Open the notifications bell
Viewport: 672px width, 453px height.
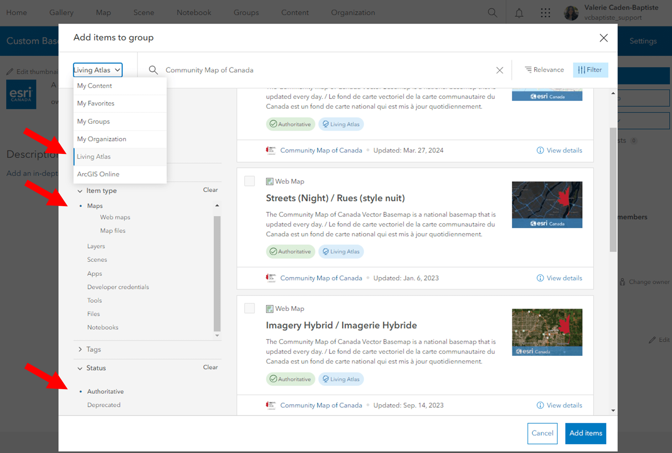(x=519, y=13)
